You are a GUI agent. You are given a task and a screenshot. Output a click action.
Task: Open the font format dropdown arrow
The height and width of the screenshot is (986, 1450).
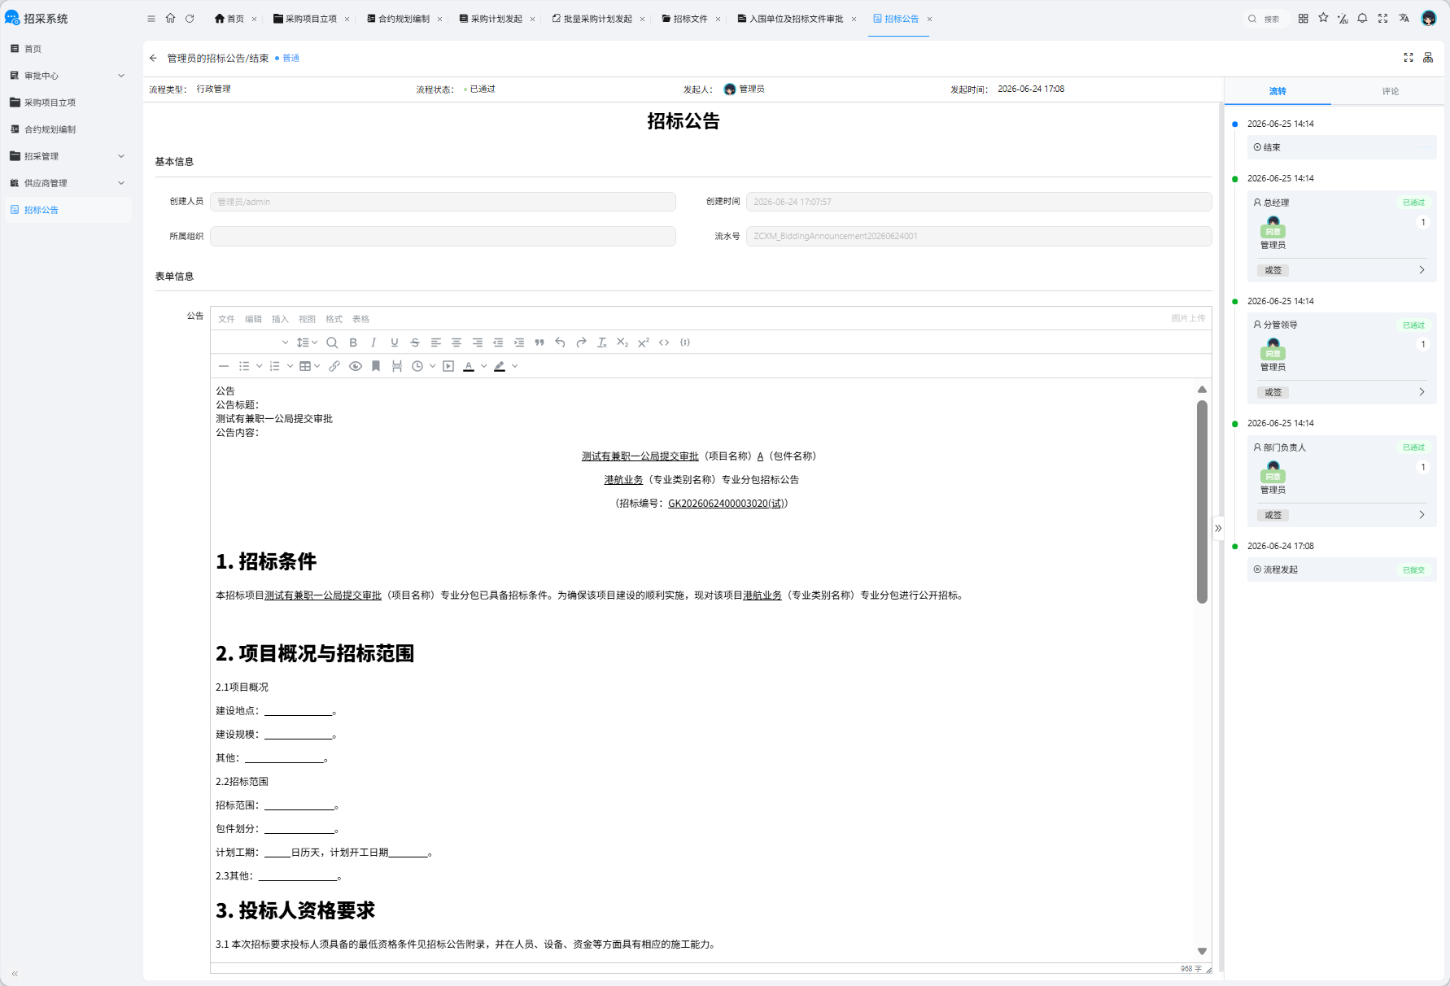285,342
